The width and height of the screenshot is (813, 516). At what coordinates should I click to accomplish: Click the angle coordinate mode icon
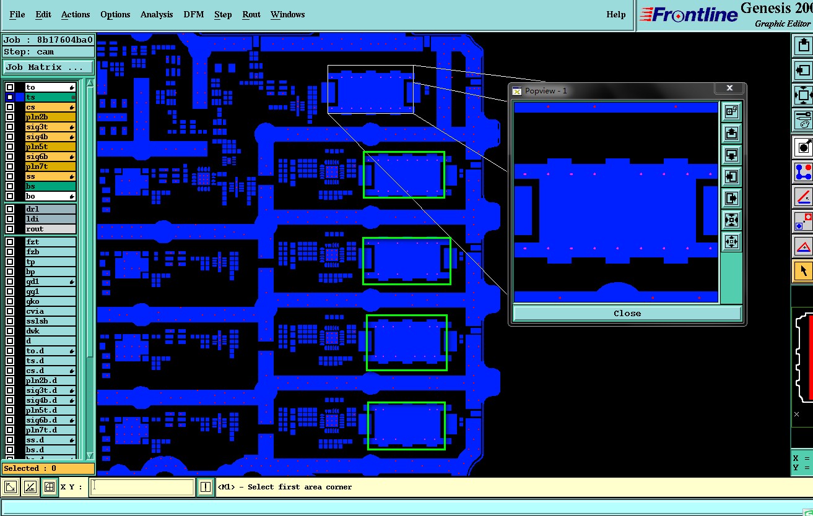pyautogui.click(x=30, y=487)
